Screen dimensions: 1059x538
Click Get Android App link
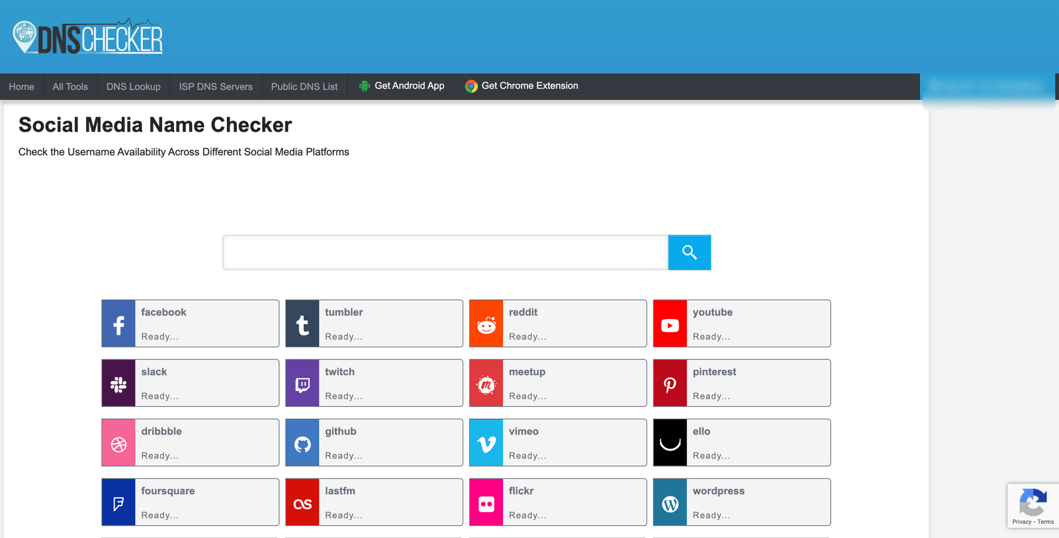click(x=402, y=86)
